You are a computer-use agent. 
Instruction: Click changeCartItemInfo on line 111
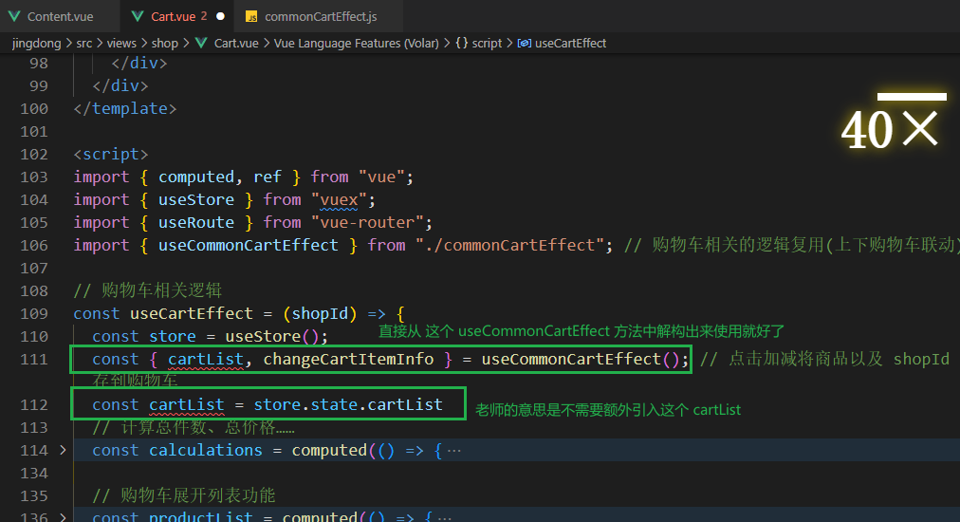click(x=348, y=359)
